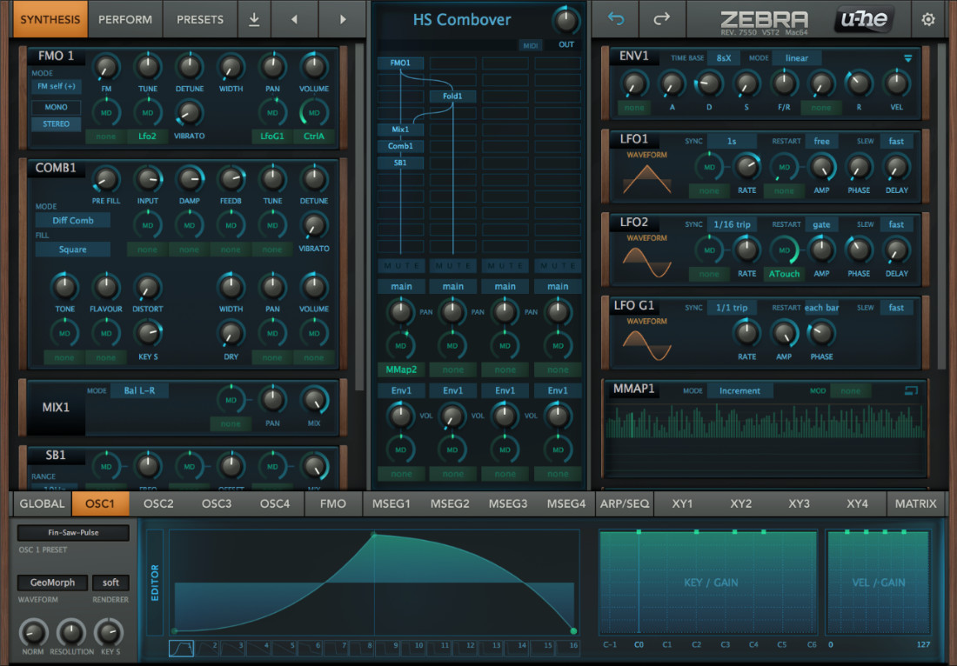Toggle the MIDI indicator button
The height and width of the screenshot is (666, 957).
[530, 45]
